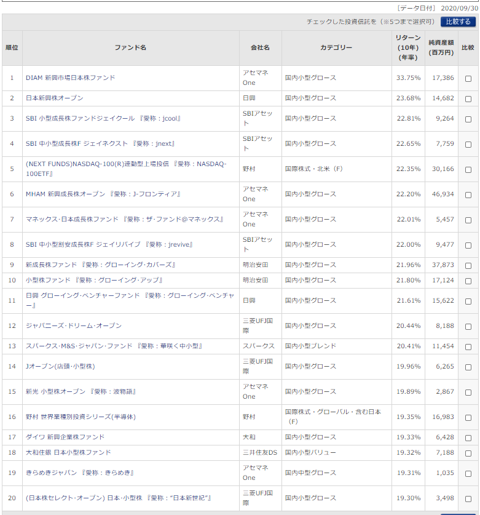
Task: Click the 23.68% return value
Action: click(408, 98)
